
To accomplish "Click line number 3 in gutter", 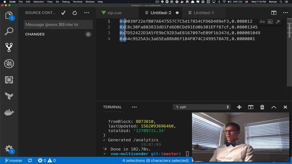I will 109,33.
